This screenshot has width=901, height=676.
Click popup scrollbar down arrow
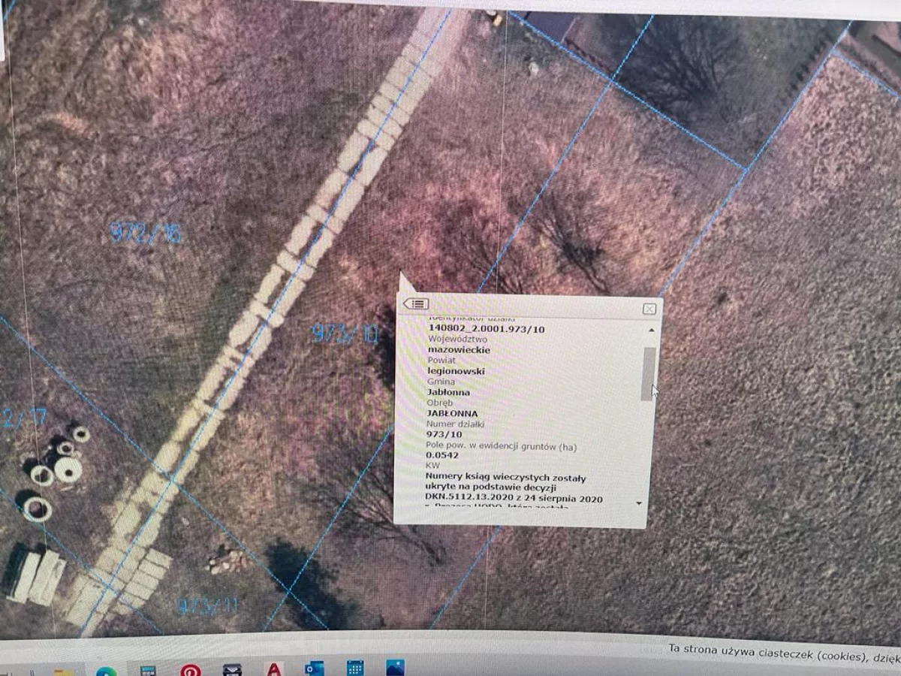[639, 502]
